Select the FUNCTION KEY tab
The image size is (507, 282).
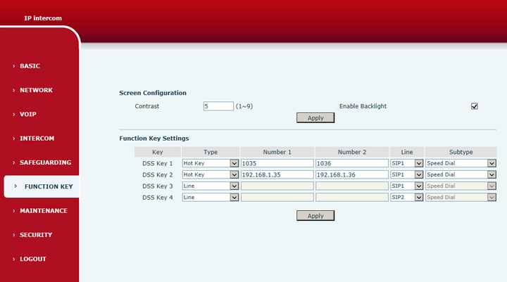(48, 186)
